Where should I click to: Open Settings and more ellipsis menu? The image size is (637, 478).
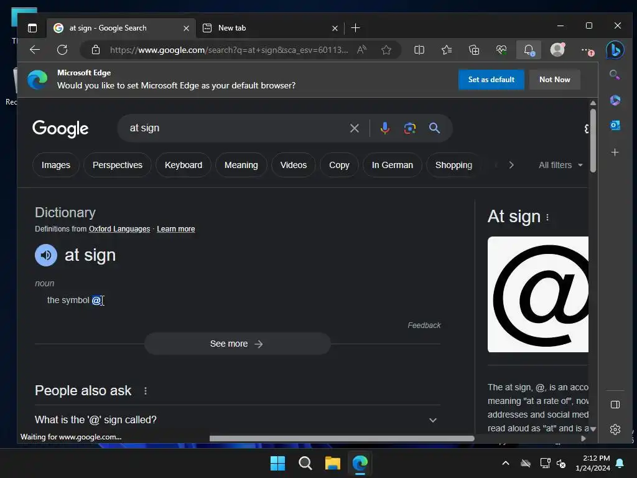pos(587,50)
